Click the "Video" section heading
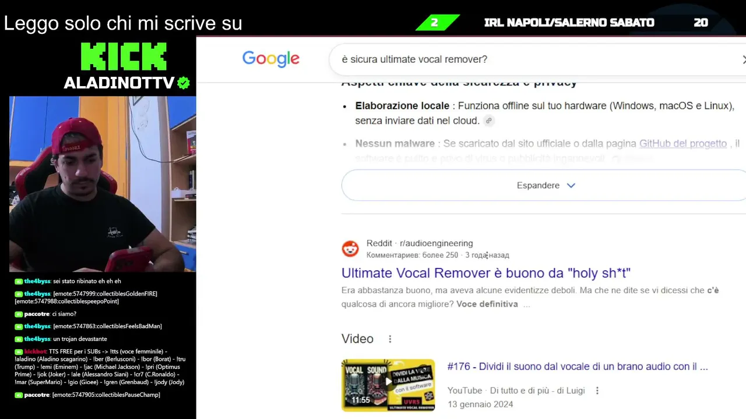This screenshot has width=746, height=419. coord(357,339)
